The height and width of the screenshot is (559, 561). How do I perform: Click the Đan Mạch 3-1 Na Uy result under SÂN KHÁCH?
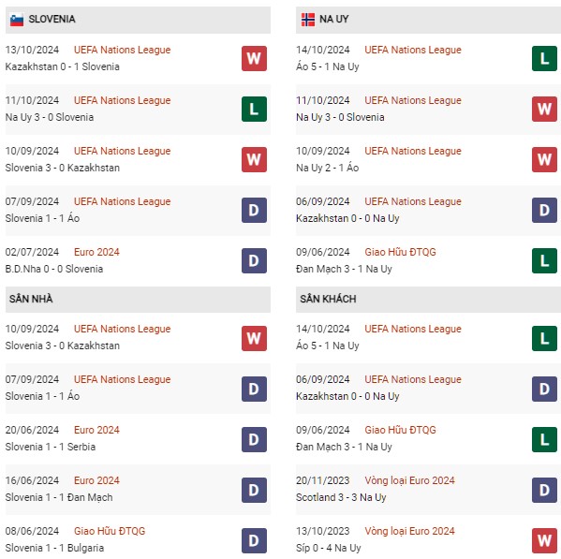344,447
